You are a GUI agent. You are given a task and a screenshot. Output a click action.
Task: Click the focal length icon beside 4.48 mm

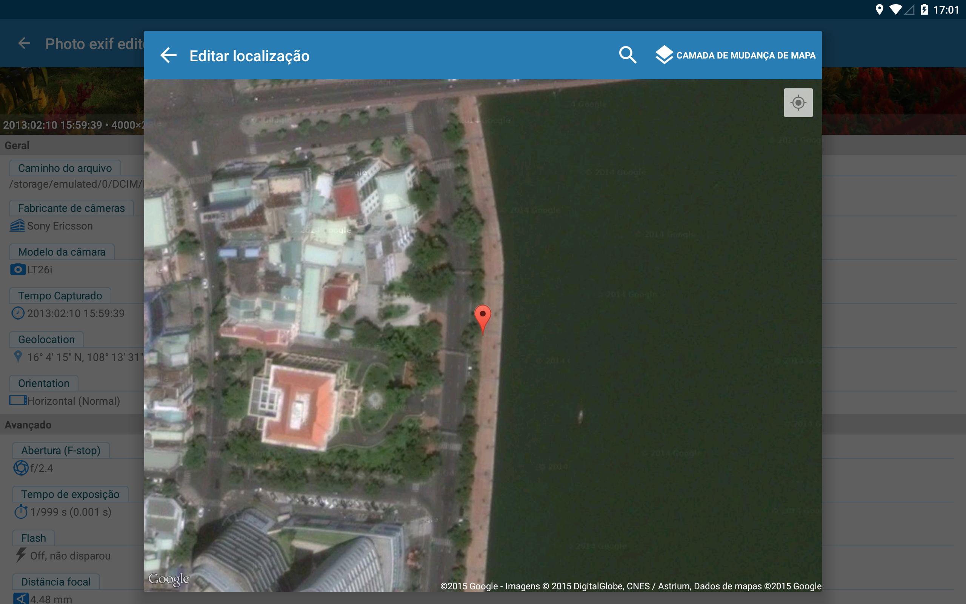pos(21,598)
